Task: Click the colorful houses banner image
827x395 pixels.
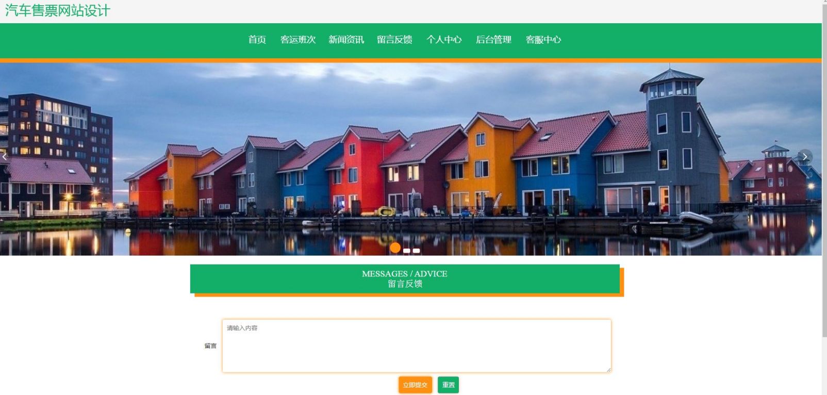Action: tap(410, 159)
